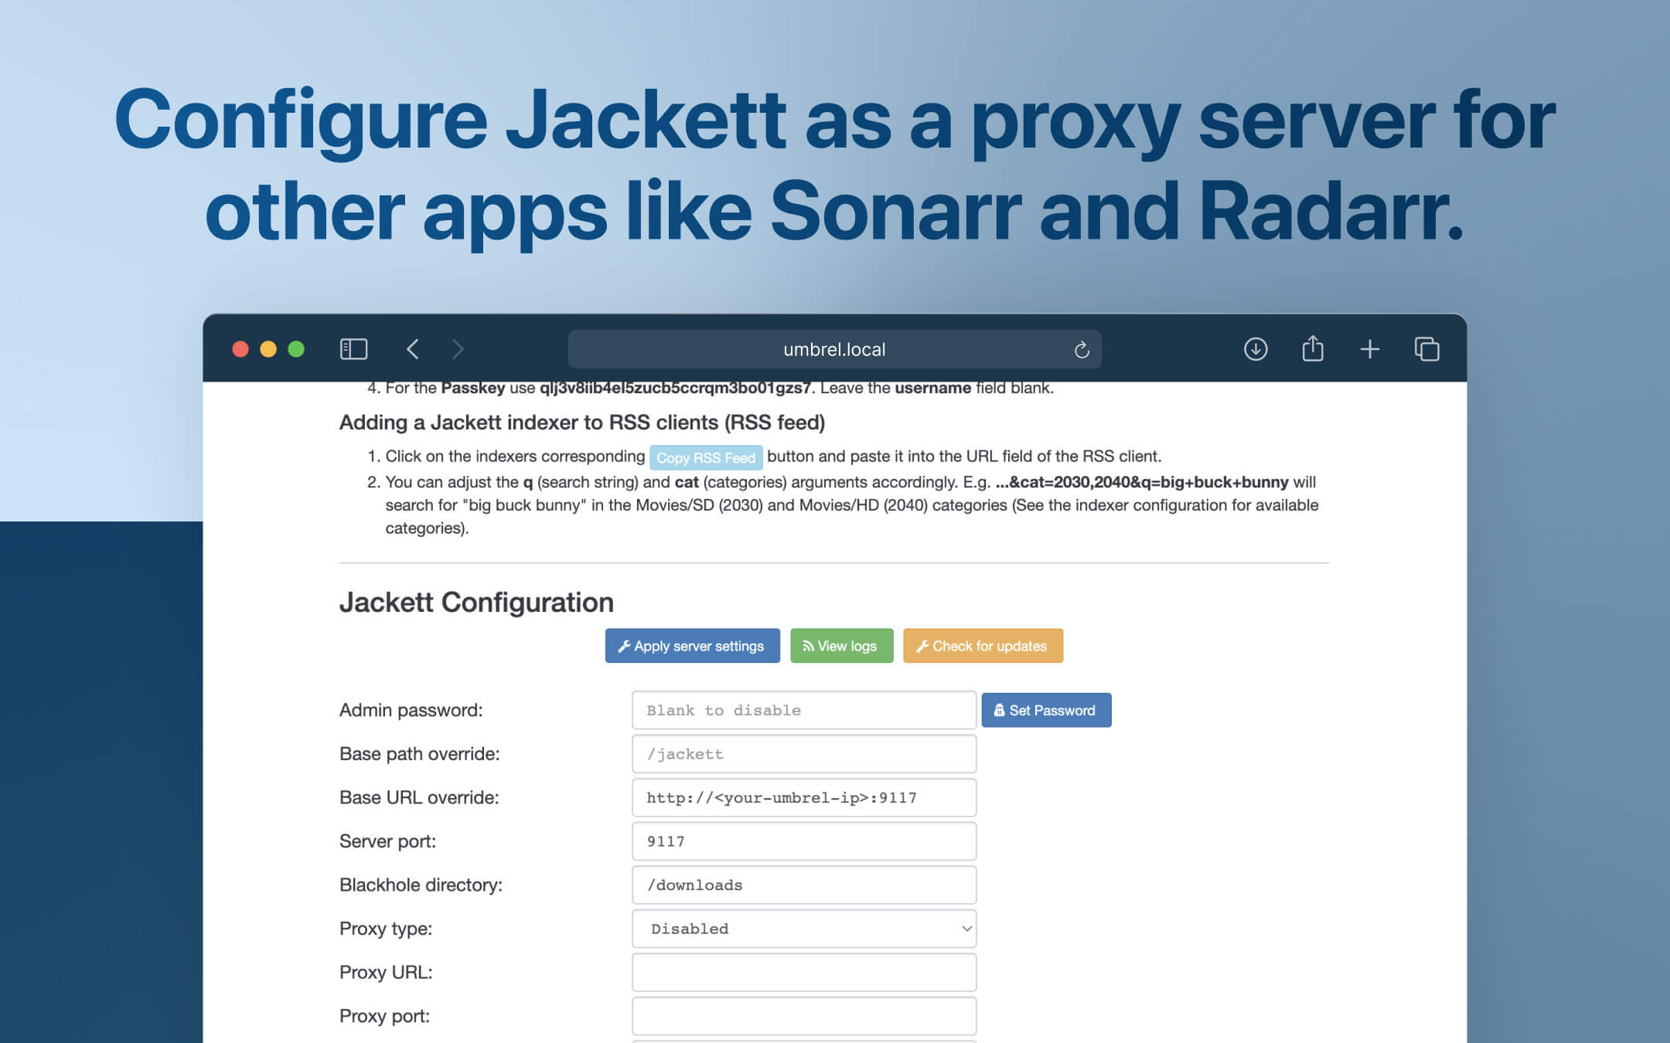
Task: Click the page reload icon in address bar
Action: point(1082,348)
